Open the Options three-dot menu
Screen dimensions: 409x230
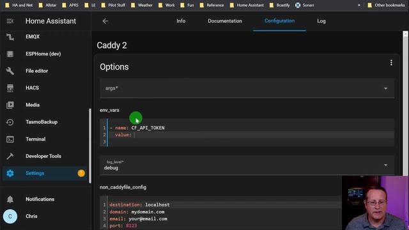pos(391,63)
